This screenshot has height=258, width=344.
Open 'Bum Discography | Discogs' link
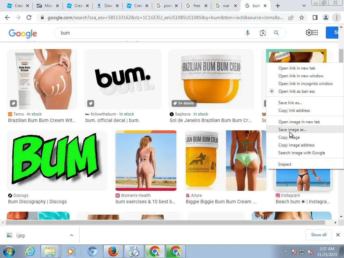tap(37, 202)
